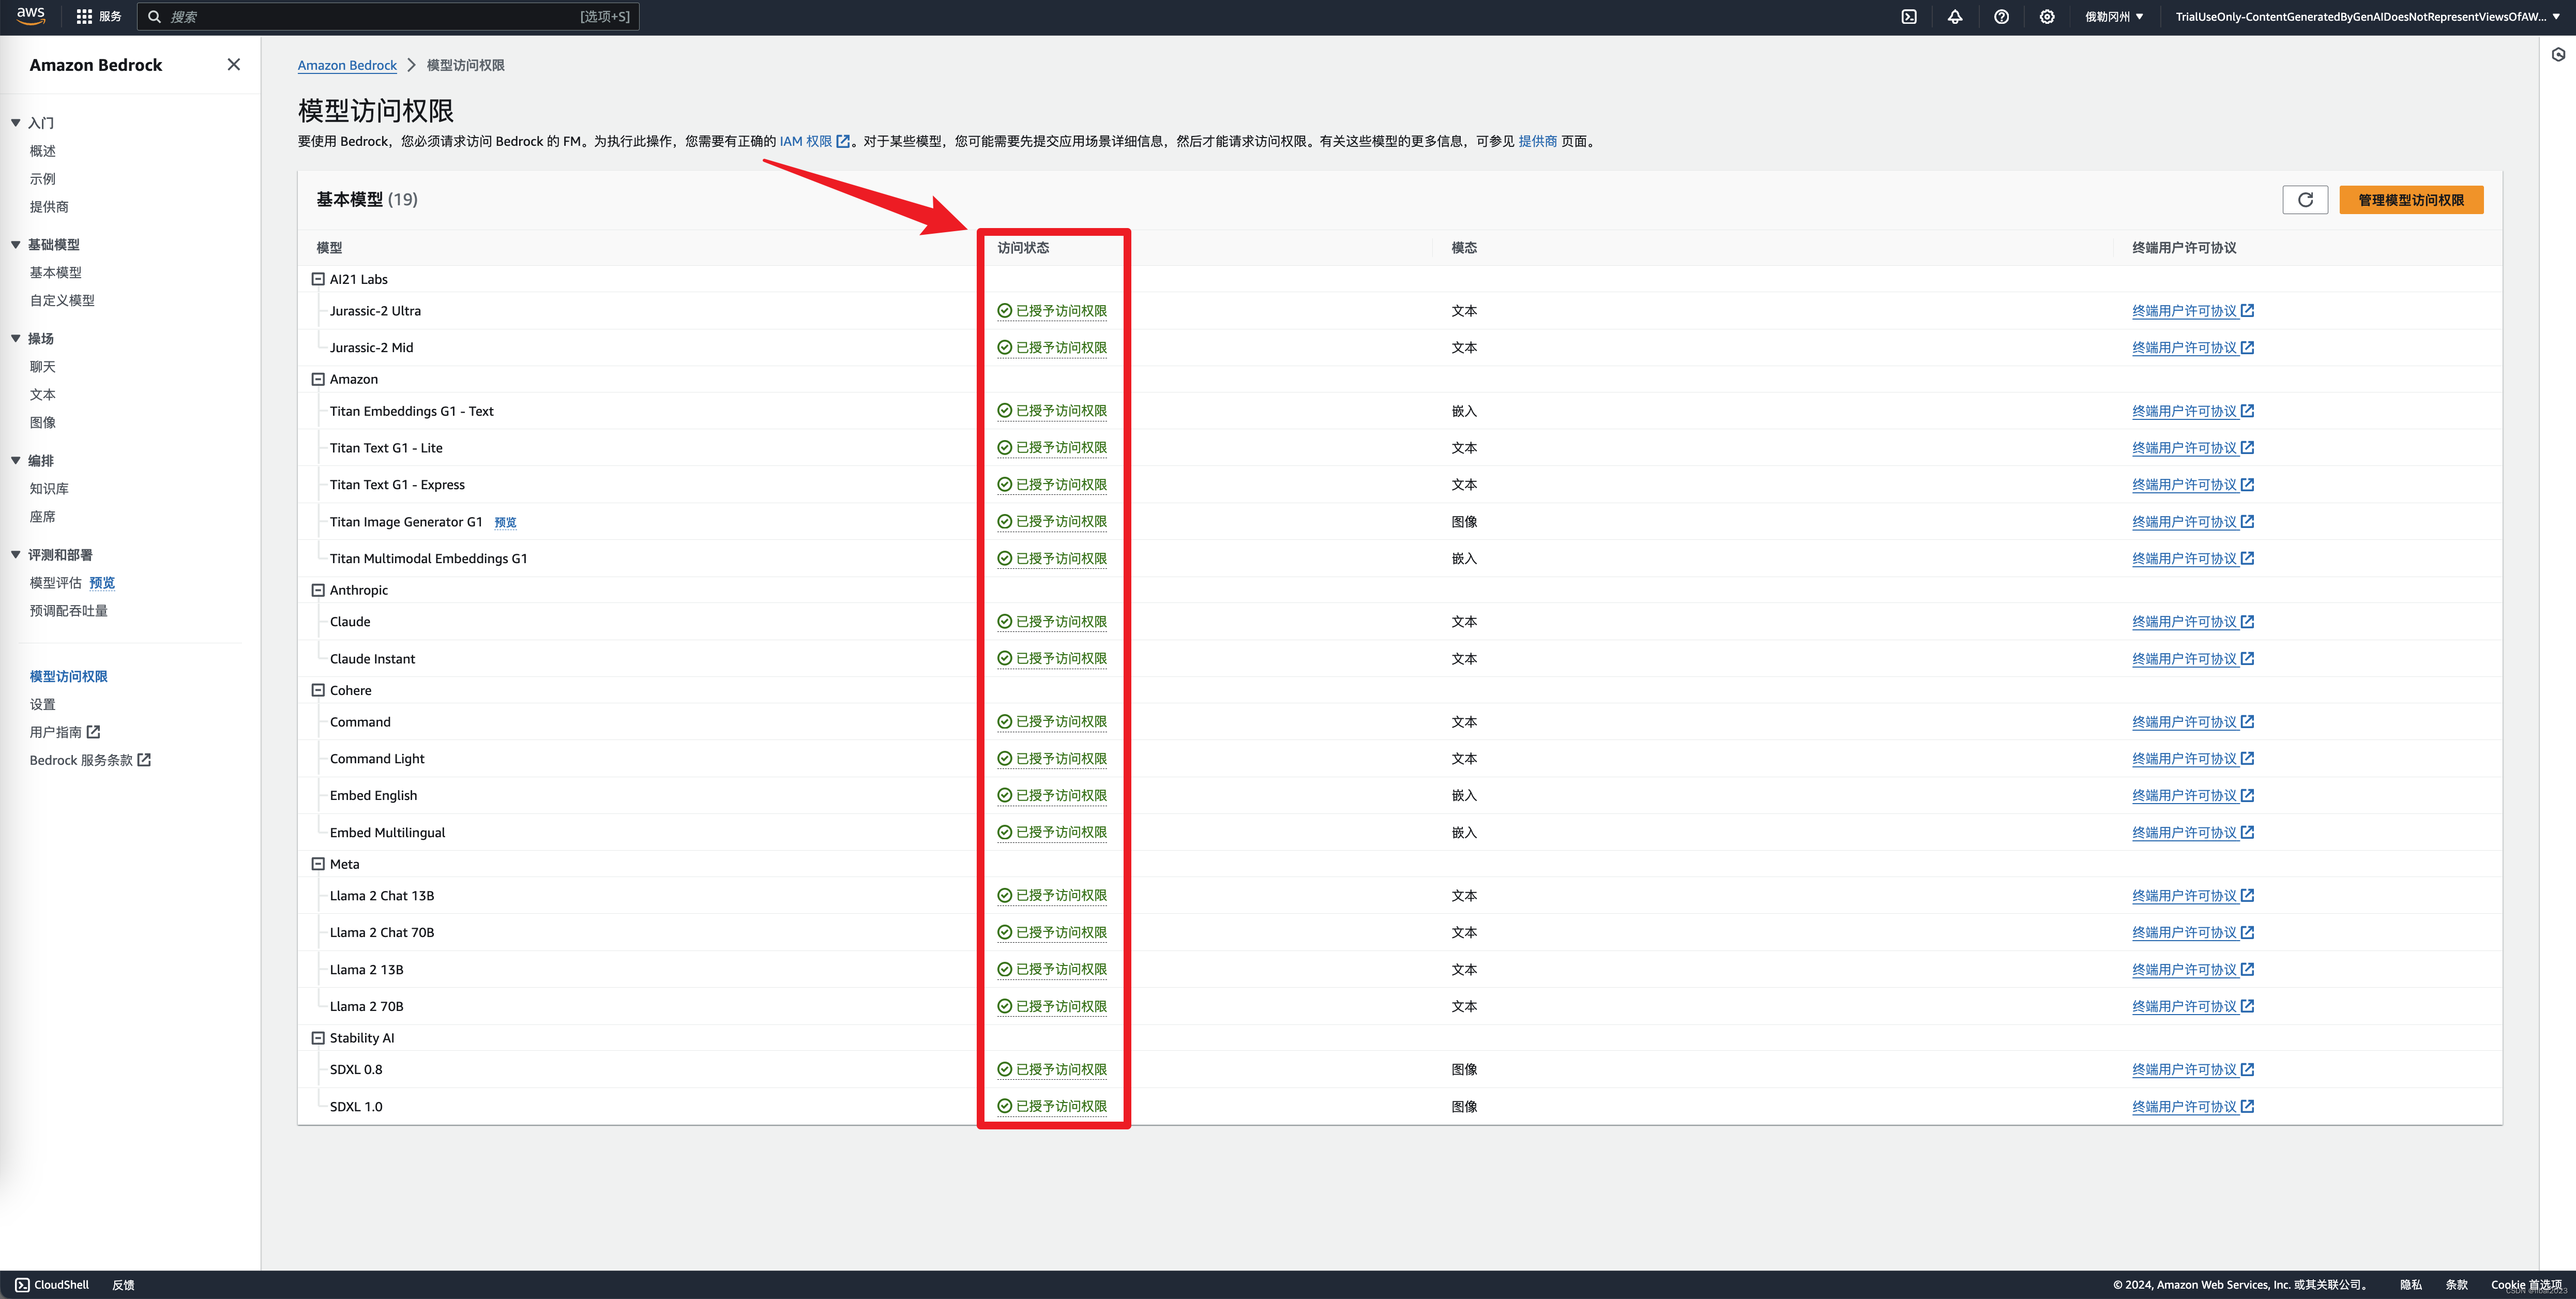Open EULA external icon for Command Light

coord(2247,759)
